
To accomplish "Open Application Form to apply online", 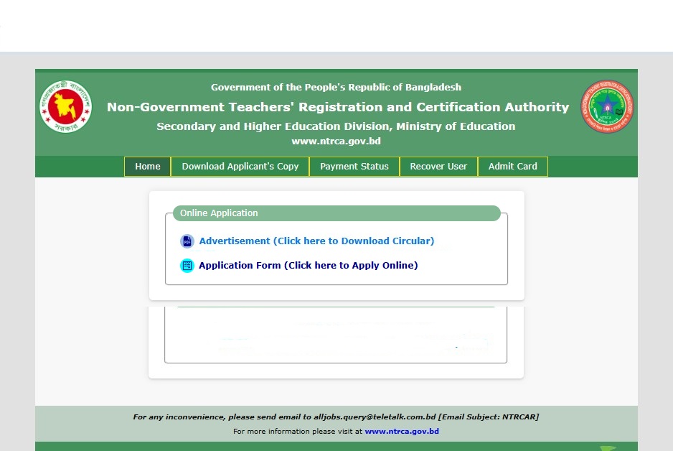I will 308,266.
